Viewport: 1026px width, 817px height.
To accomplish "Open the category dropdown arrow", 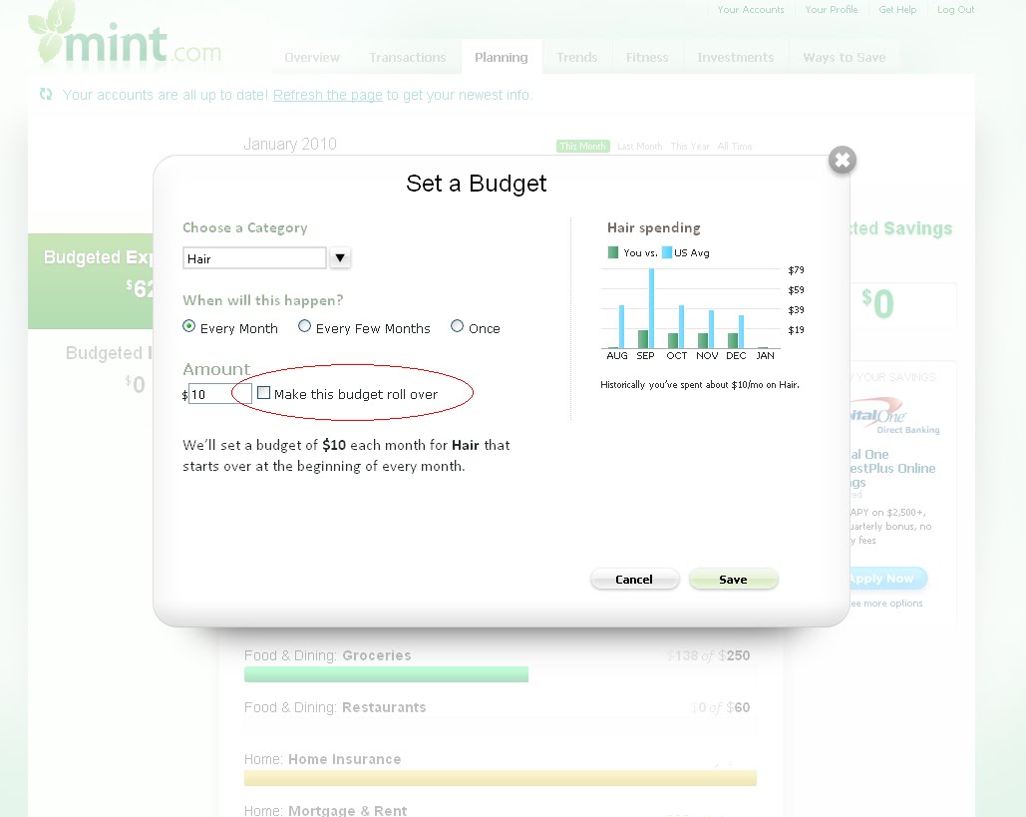I will coord(340,258).
